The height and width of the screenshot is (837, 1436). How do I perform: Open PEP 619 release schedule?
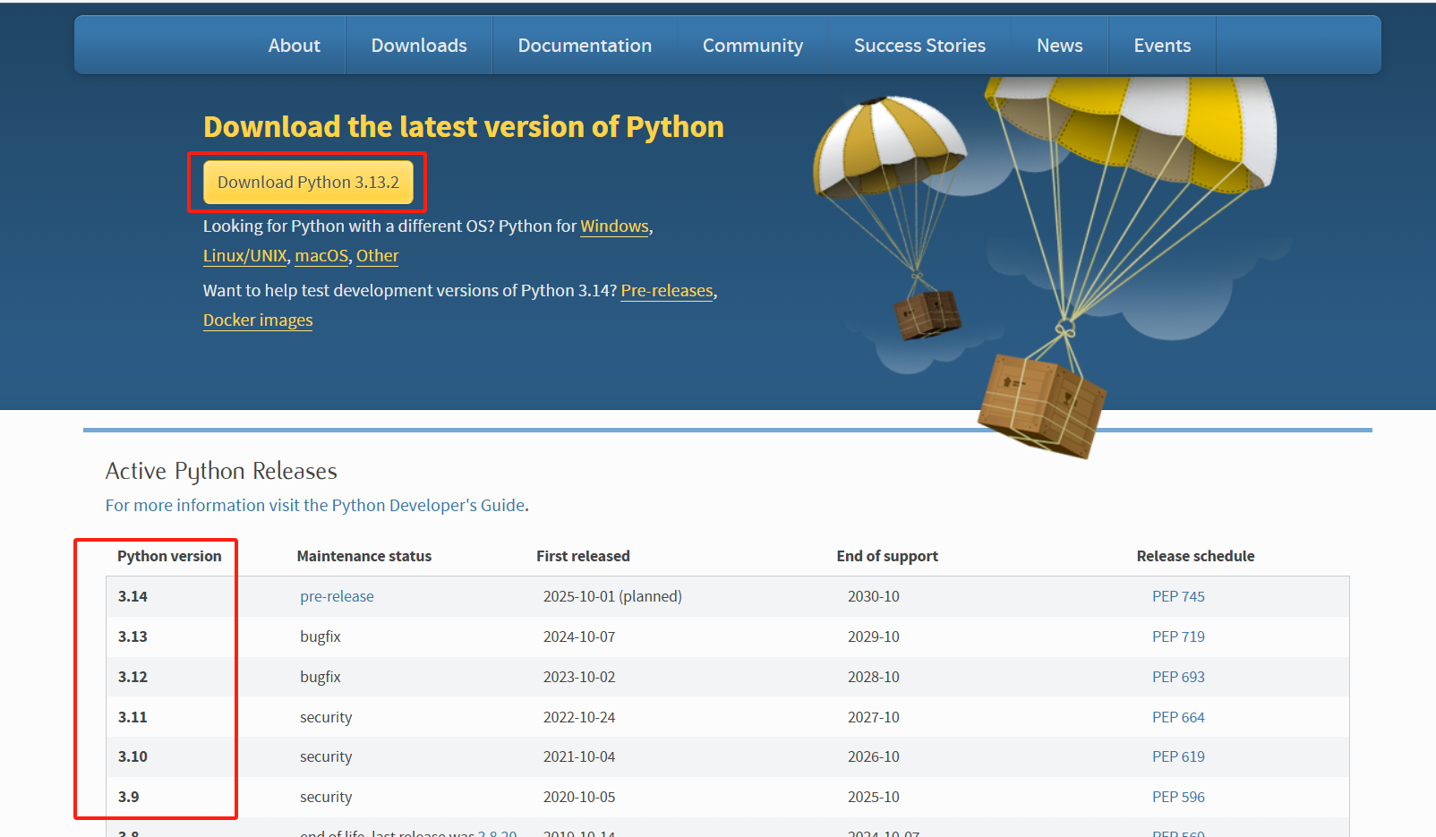click(1178, 756)
